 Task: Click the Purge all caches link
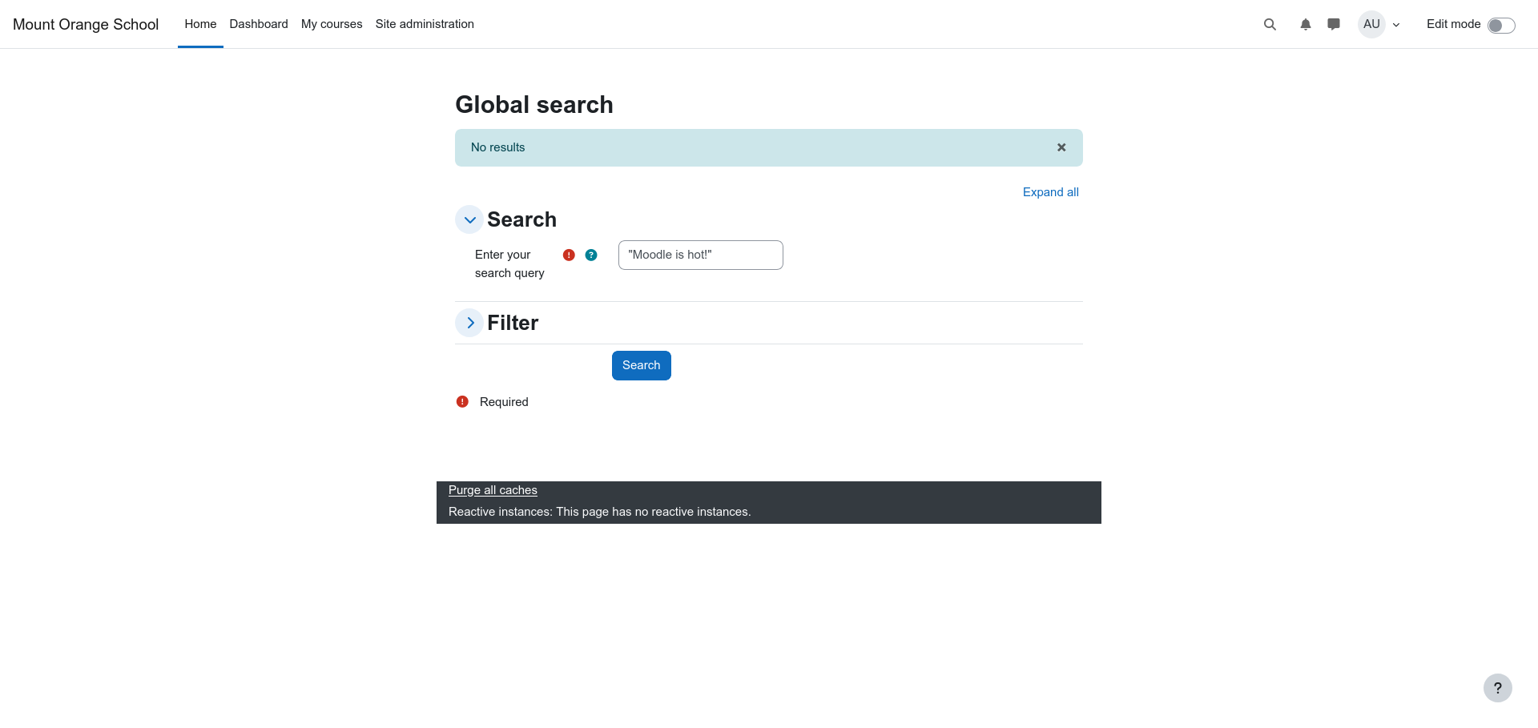[493, 490]
